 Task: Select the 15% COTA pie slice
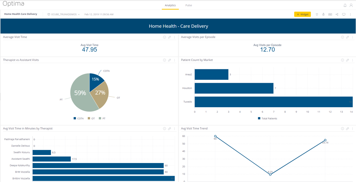coord(95,79)
